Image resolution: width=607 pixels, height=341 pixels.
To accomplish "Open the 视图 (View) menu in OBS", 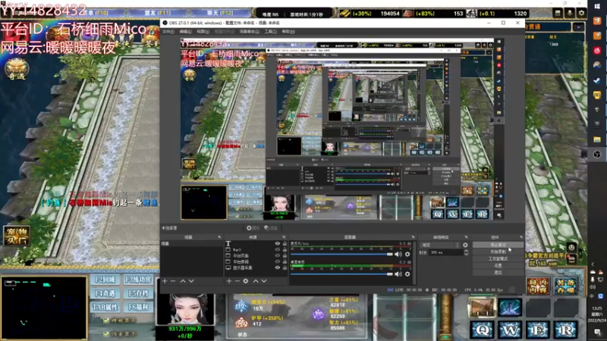I will (x=203, y=31).
